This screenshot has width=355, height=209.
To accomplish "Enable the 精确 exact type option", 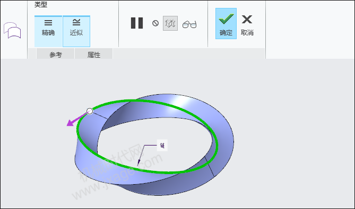I will [48, 31].
